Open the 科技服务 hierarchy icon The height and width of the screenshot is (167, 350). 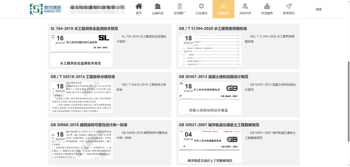[267, 6]
